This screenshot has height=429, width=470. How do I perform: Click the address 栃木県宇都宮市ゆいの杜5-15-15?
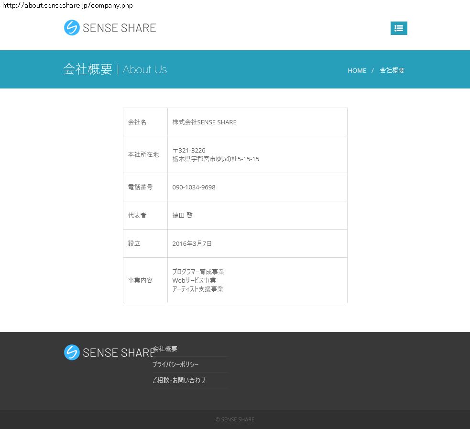pos(216,159)
